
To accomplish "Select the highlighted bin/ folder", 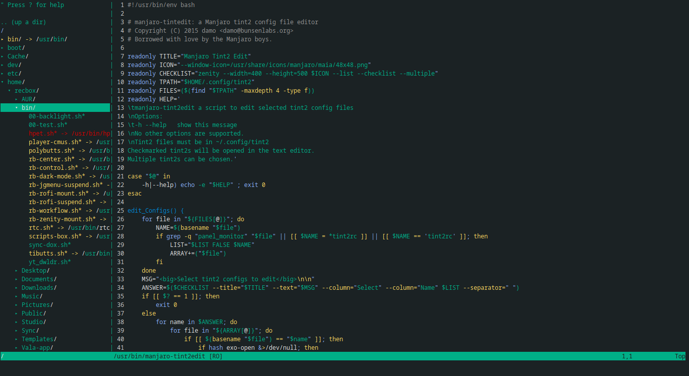I will (28, 108).
